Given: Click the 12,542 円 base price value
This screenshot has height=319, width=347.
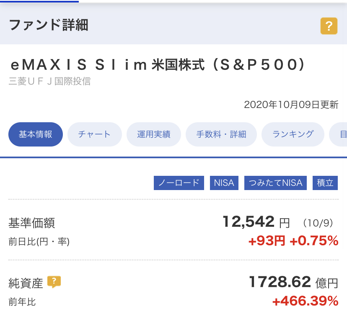Looking at the screenshot, I should pyautogui.click(x=256, y=222).
